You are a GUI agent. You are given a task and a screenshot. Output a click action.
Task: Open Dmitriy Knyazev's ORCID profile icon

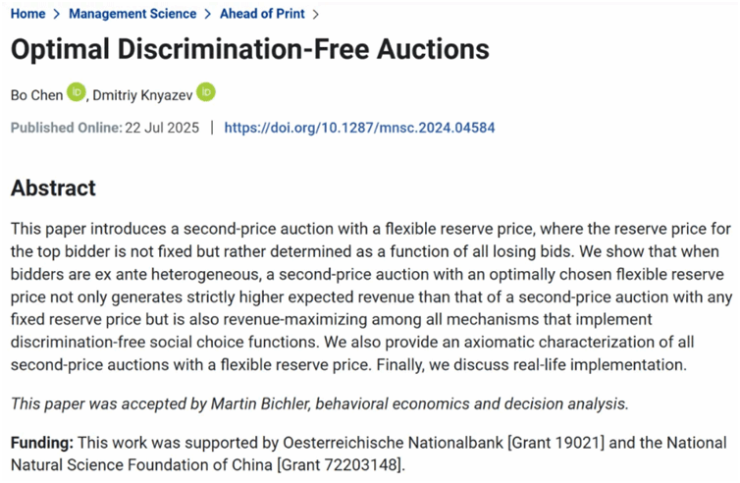click(x=205, y=92)
